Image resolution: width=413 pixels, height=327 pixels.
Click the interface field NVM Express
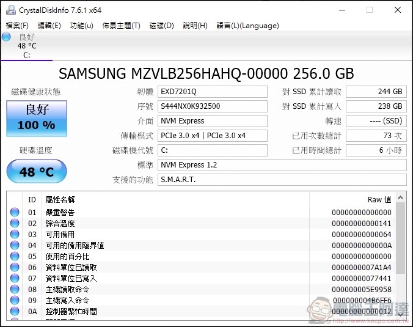213,121
